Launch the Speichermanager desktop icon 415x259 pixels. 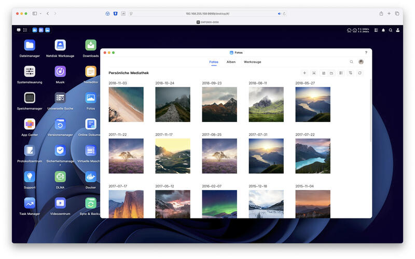30,101
